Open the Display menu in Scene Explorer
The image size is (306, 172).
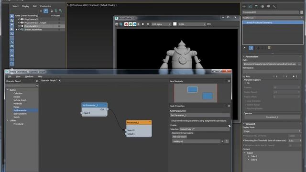[x=25, y=6]
